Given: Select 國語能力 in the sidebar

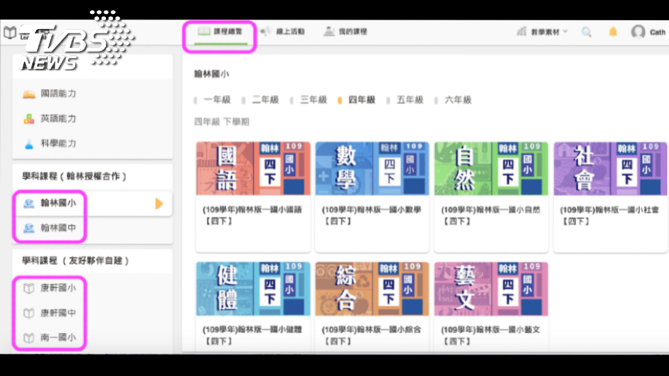Looking at the screenshot, I should 59,93.
